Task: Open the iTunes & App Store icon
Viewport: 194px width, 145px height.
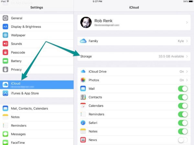Action: [5, 93]
